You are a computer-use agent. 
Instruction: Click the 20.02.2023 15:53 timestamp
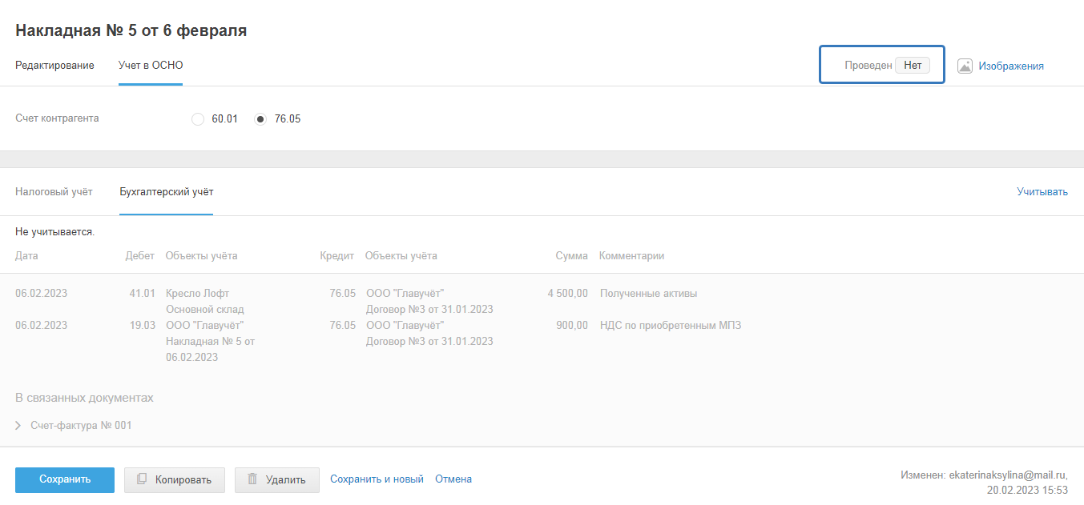[x=1027, y=490]
